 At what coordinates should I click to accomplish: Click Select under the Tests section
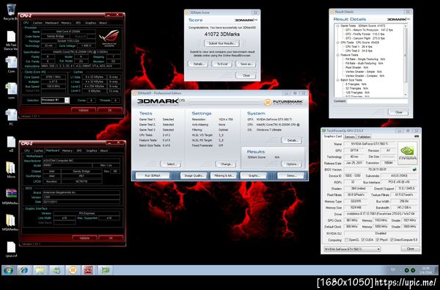click(171, 164)
